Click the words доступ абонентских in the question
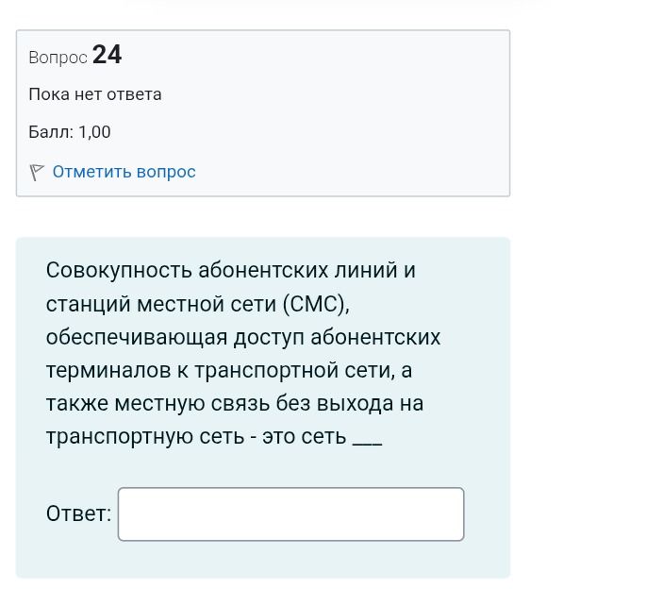The height and width of the screenshot is (589, 646). (x=337, y=337)
